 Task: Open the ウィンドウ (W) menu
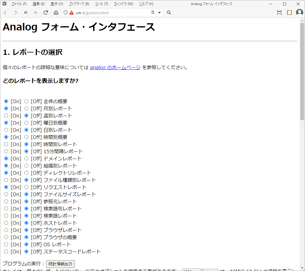coord(124,4)
